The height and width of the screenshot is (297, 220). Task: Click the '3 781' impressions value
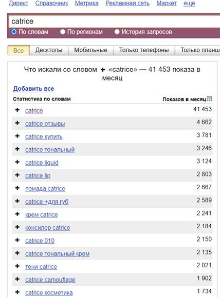coord(204,135)
